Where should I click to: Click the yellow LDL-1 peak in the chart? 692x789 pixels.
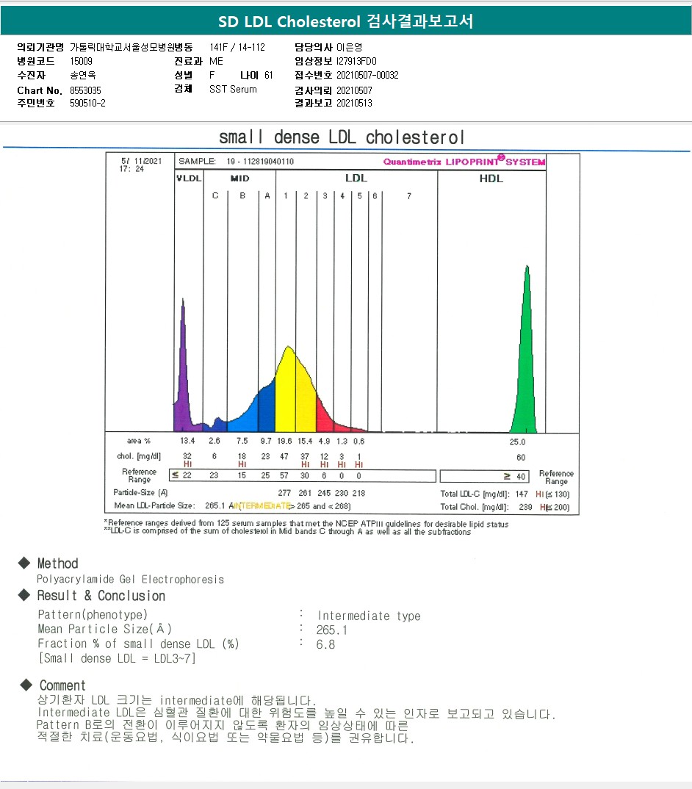coord(286,392)
